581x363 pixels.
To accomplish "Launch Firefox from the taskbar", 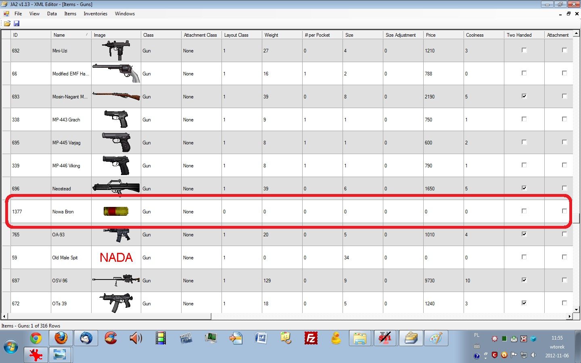I will point(61,338).
